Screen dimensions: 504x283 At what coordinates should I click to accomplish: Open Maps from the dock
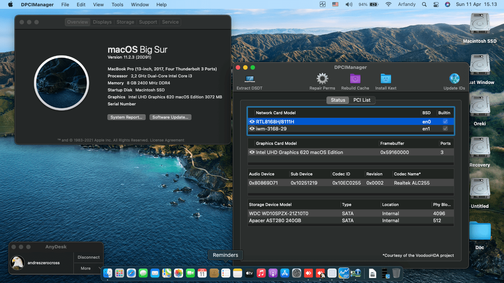point(167,273)
